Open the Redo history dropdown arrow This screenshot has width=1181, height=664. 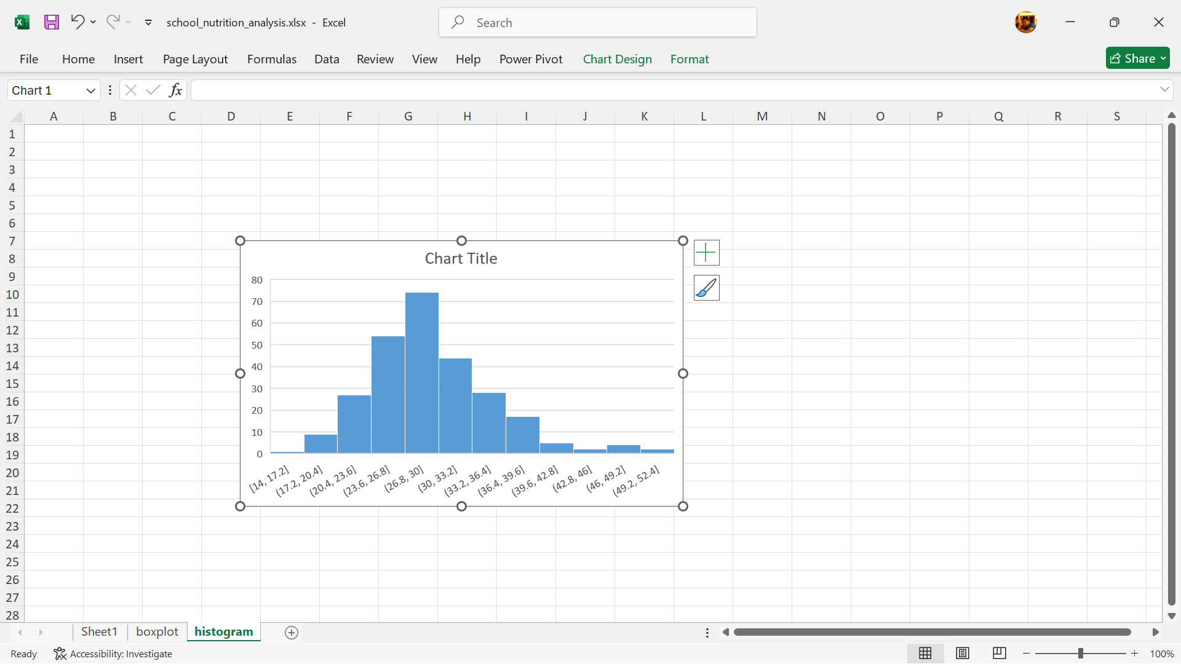pos(128,22)
